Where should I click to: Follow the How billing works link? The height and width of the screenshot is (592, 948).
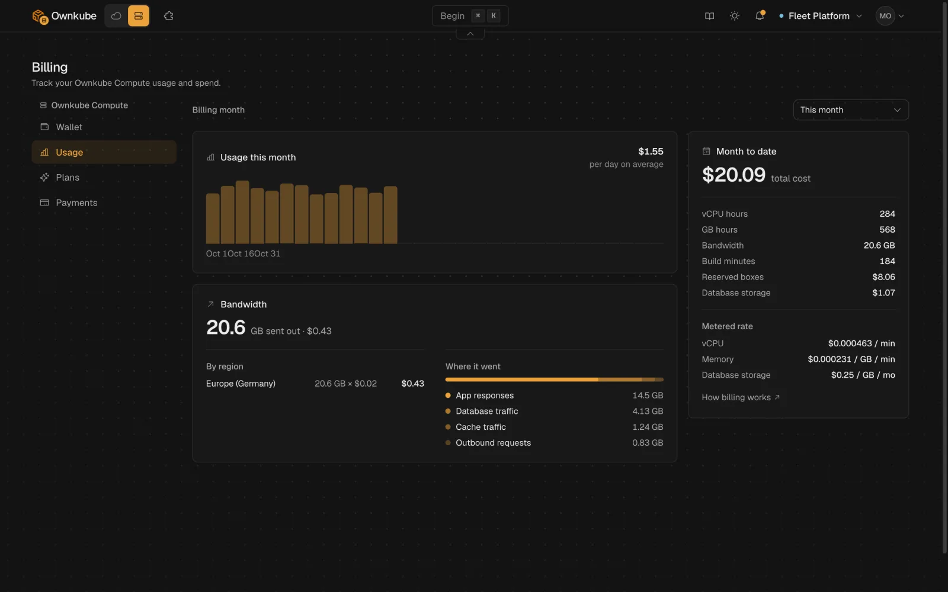pyautogui.click(x=741, y=397)
